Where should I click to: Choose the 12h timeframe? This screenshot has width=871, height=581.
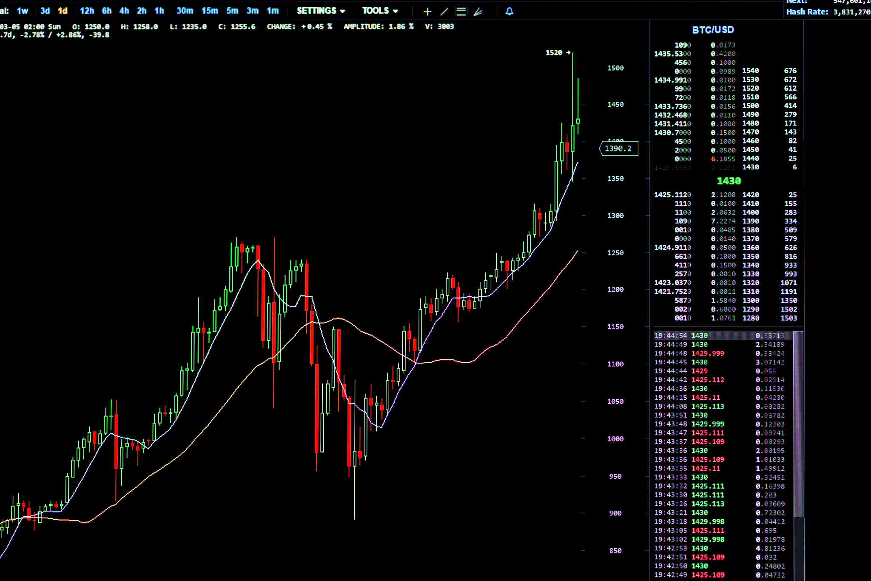coord(87,11)
